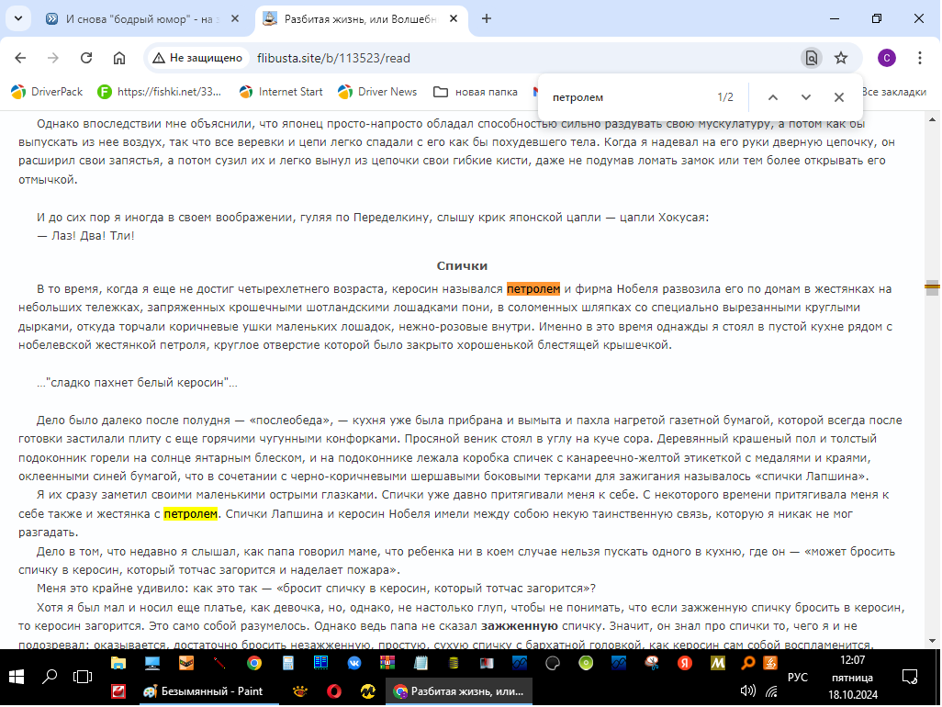This screenshot has height=707, width=942.
Task: Show the 'Не защищено' site security info
Action: (x=198, y=58)
